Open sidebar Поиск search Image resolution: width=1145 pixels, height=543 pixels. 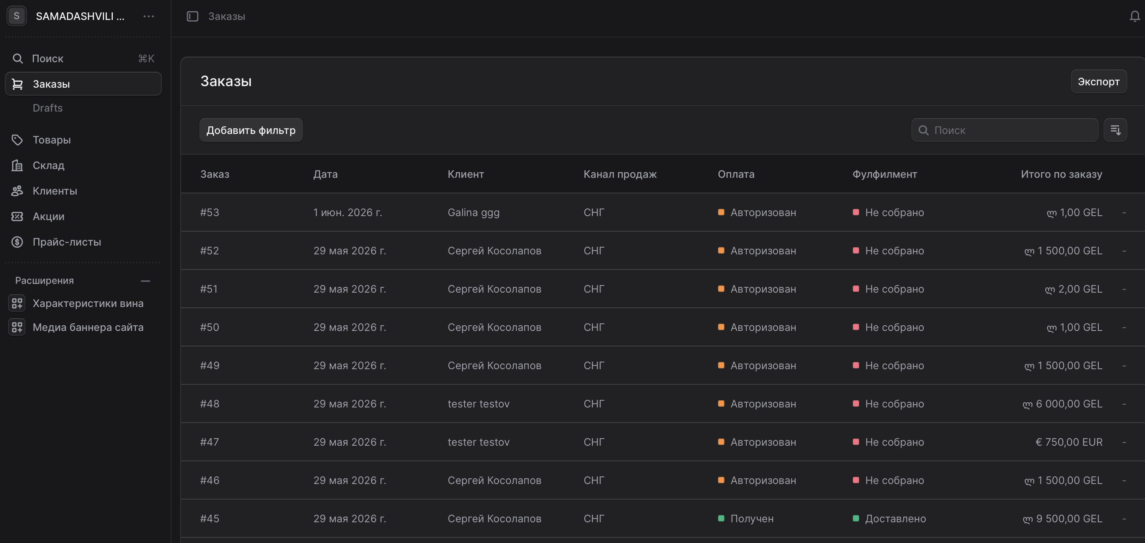coord(83,58)
